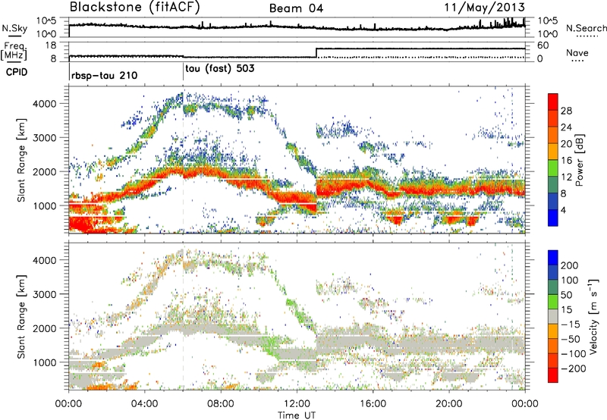
Task: Click the 'tau (fast) 503' CPID marker text
Action: 220,69
